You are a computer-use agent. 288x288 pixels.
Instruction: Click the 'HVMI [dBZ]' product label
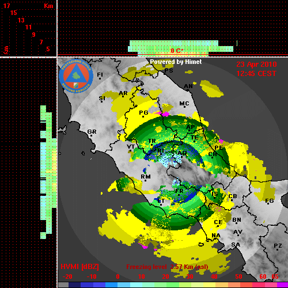click(x=79, y=267)
